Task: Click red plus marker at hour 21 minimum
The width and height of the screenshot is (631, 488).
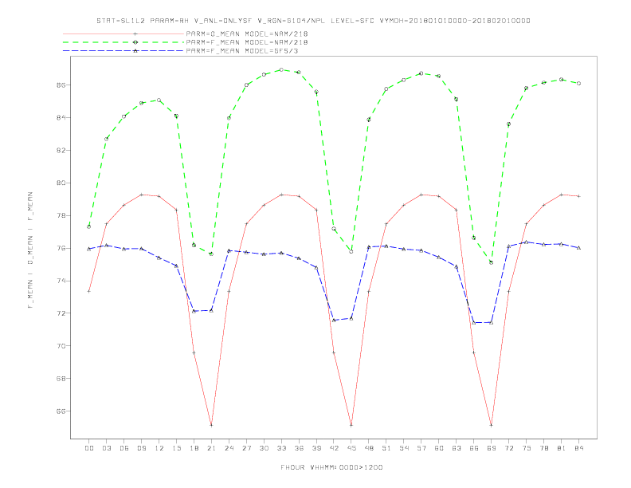Action: pyautogui.click(x=211, y=425)
